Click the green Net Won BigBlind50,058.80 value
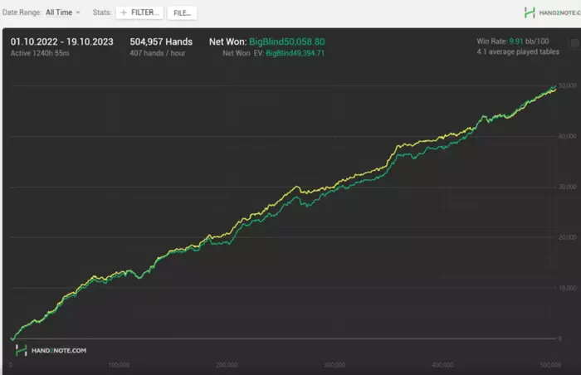This screenshot has width=581, height=375. [287, 41]
